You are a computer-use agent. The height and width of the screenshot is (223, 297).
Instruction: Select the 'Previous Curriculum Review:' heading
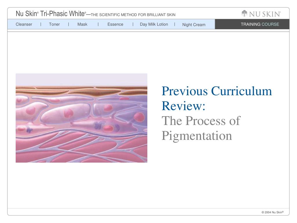tap(217, 98)
